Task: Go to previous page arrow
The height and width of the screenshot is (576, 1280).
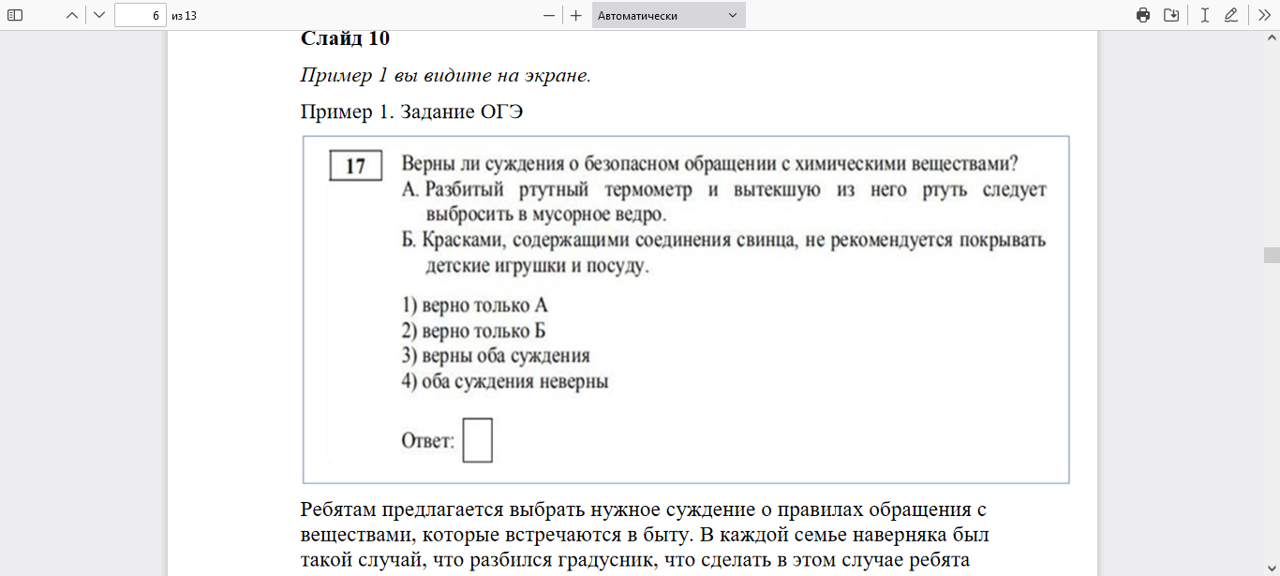Action: [x=72, y=15]
